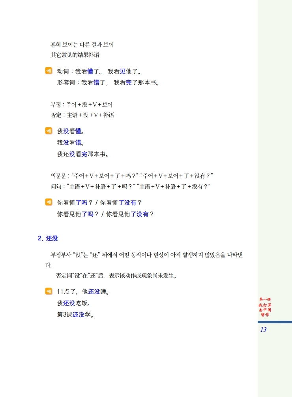Click the example icon beside 你看懂了吗
This screenshot has width=292, height=397.
(49, 202)
